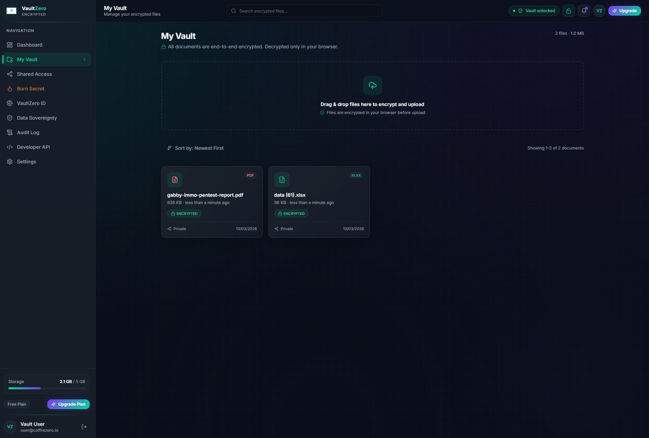Click the notification bell icon
This screenshot has height=438, width=649.
click(x=584, y=11)
